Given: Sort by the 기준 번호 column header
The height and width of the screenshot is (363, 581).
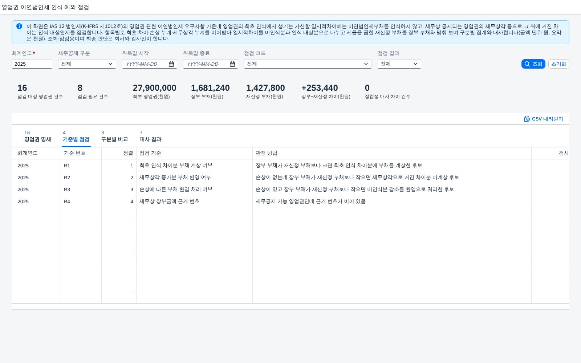Looking at the screenshot, I should [81, 153].
